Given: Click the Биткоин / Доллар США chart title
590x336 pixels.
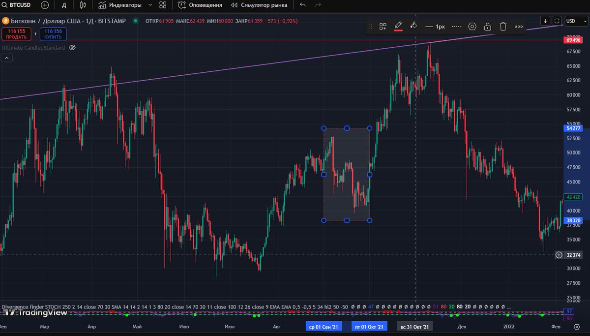Looking at the screenshot, I should pos(69,21).
